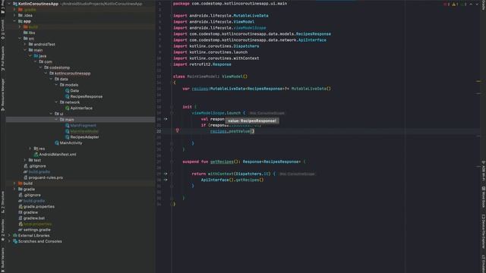The height and width of the screenshot is (273, 486).
Task: Open the Word Book side panel tab
Action: point(483,197)
